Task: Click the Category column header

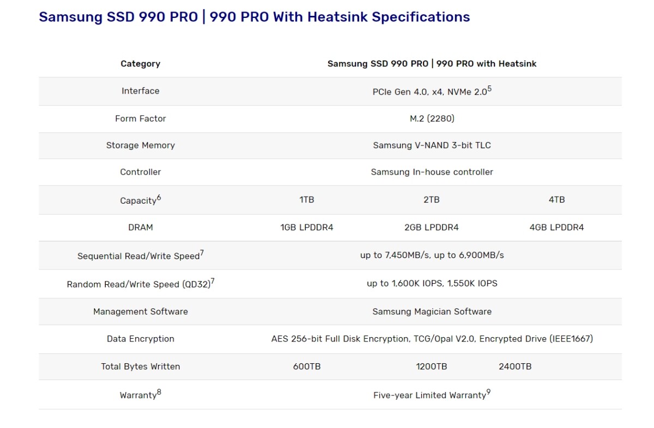Action: click(x=141, y=64)
